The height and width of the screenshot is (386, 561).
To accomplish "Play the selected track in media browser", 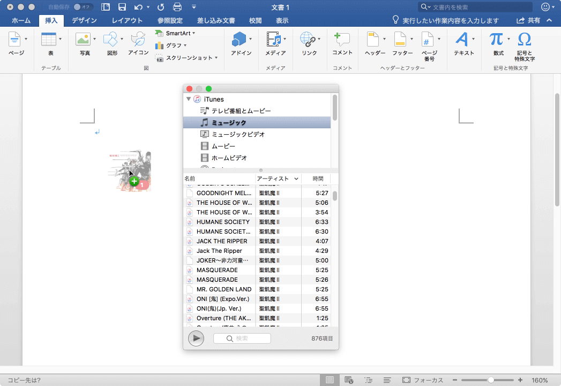I will [196, 338].
